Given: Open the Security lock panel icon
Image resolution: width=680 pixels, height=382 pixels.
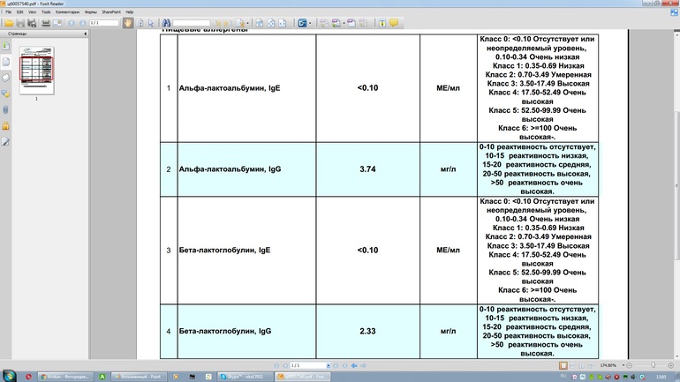Looking at the screenshot, I should (5, 125).
